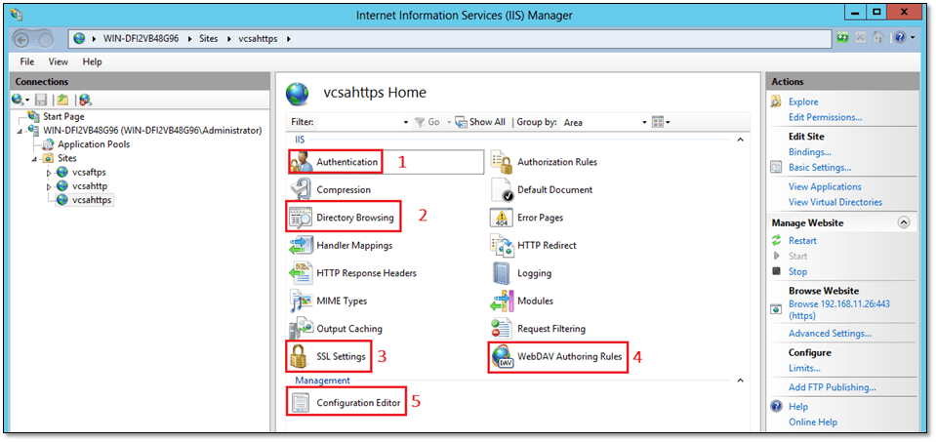This screenshot has width=936, height=442.
Task: Click the help question mark icon top right
Action: [x=900, y=38]
